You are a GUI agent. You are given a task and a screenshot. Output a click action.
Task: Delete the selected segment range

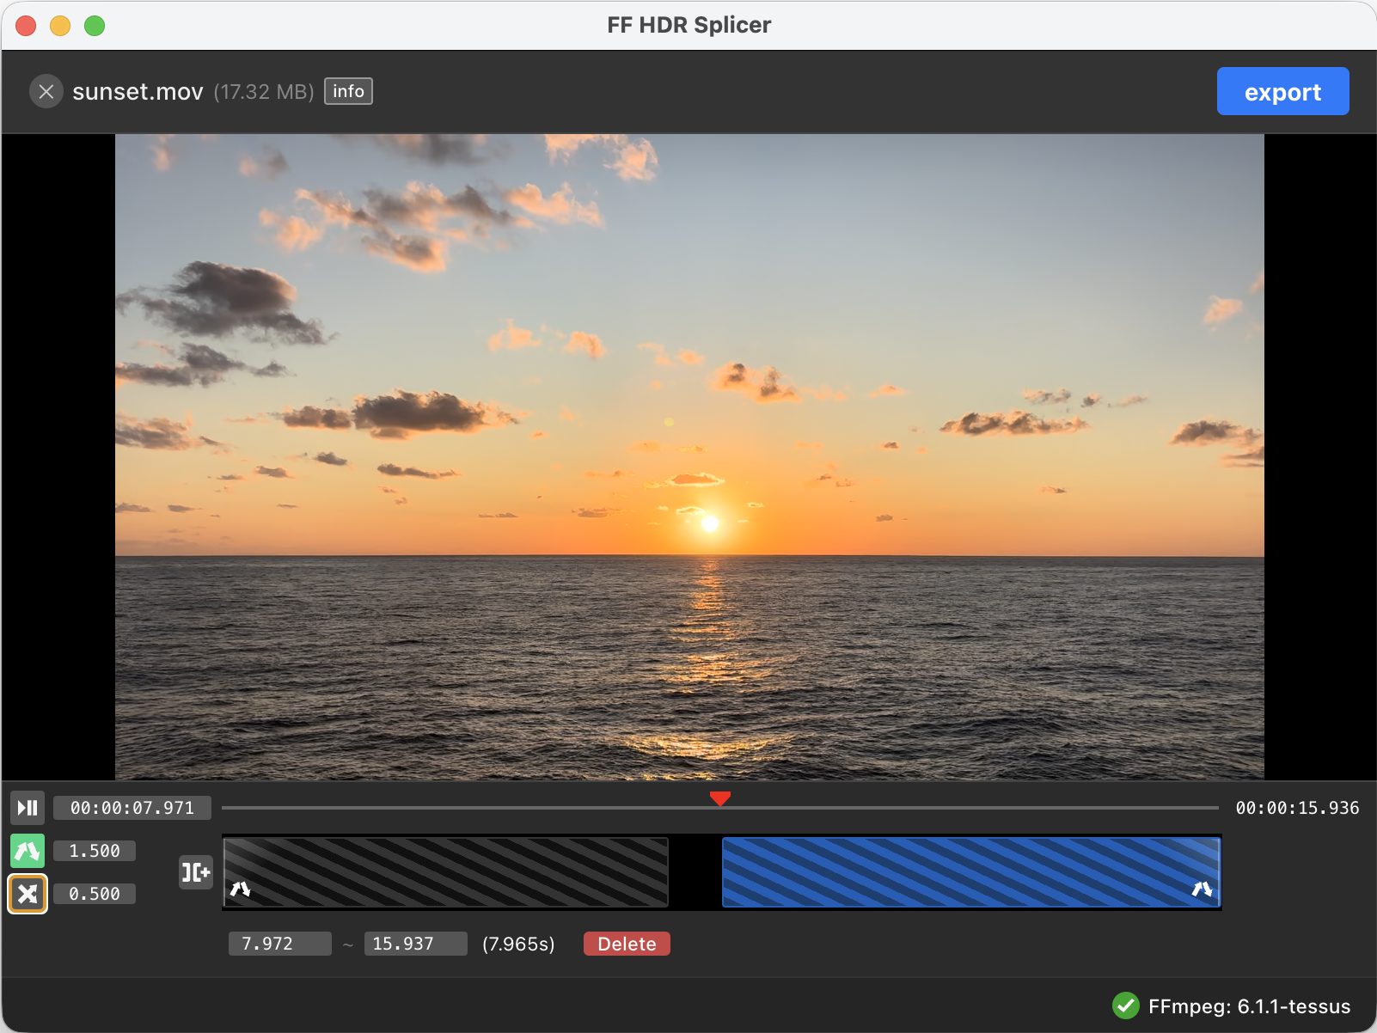click(x=627, y=944)
